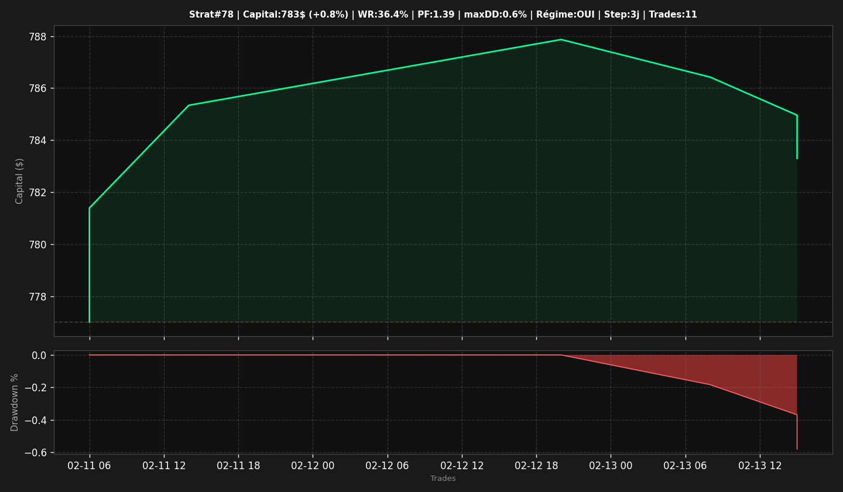Screen dimensions: 843x492
Task: Click the "02-11 06" time axis label
Action: 90,466
